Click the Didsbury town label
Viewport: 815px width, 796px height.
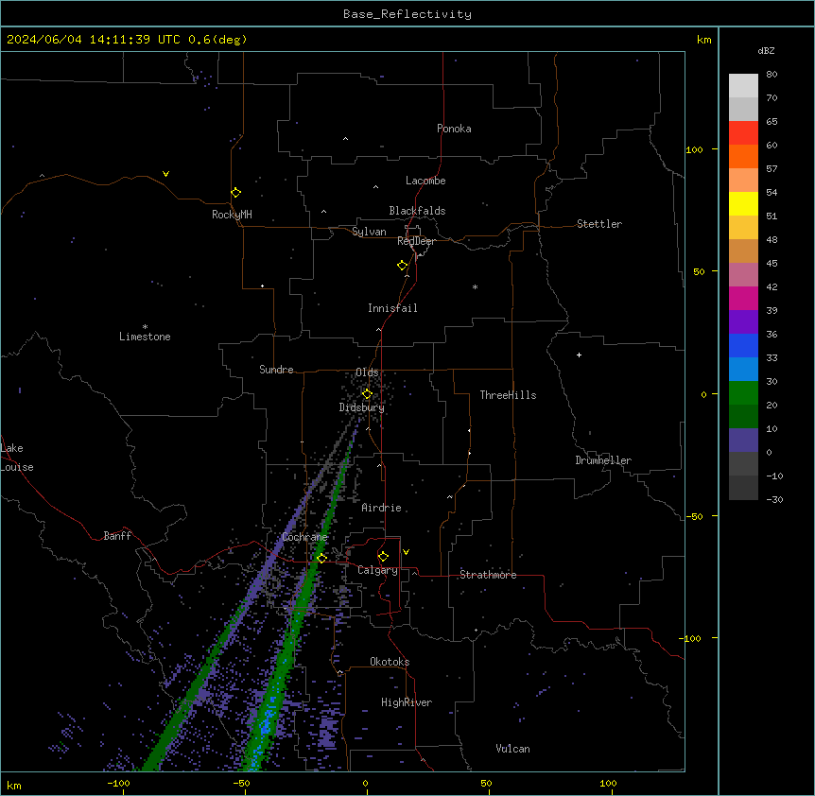362,407
